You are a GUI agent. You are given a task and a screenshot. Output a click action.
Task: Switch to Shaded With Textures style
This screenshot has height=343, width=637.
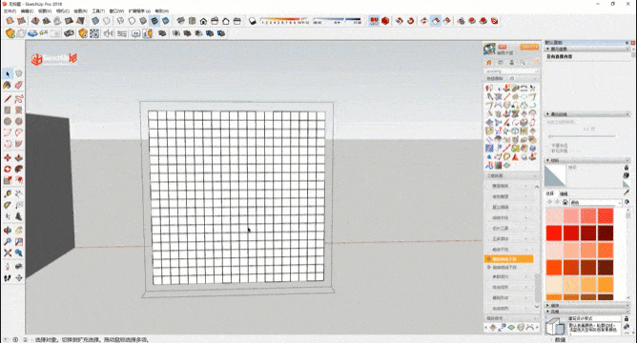[154, 21]
